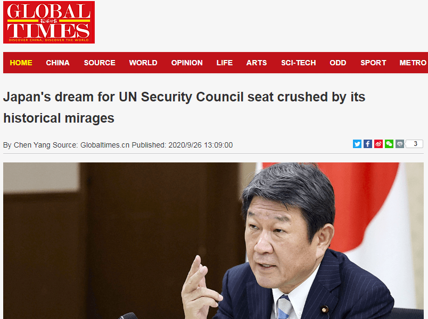Share article on Twitter
This screenshot has width=428, height=319.
357,144
